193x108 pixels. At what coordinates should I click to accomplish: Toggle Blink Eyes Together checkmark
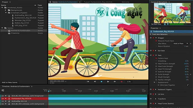click(188, 85)
